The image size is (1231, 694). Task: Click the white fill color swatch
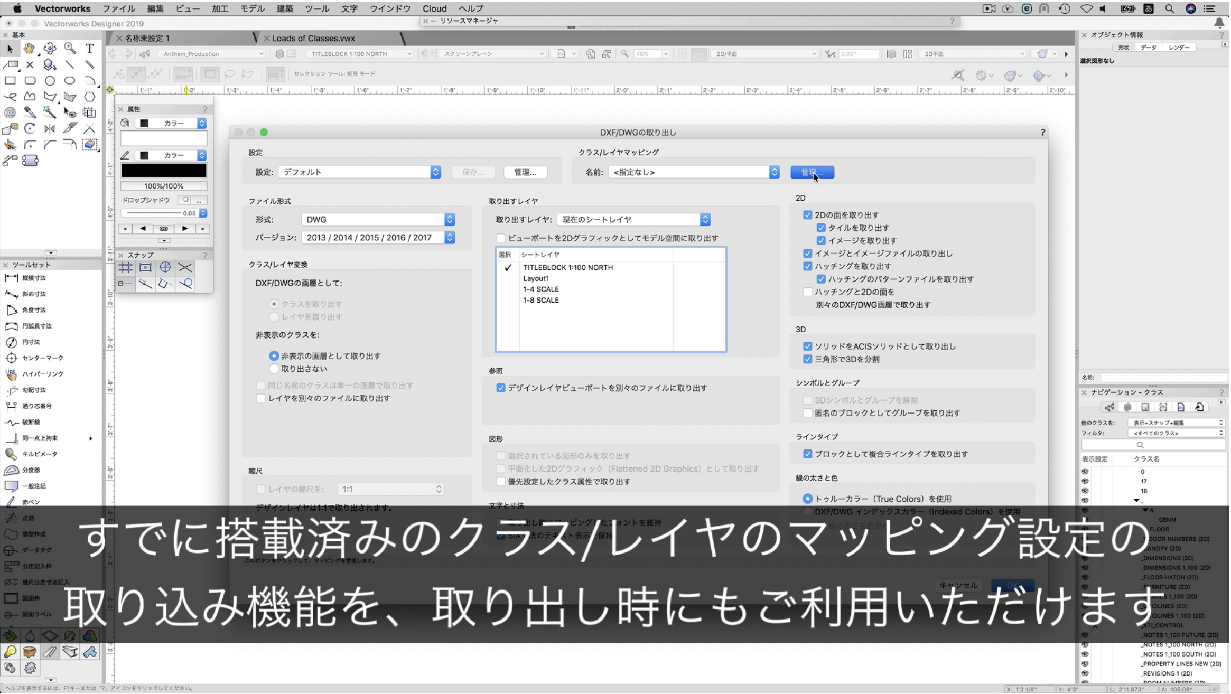(164, 139)
